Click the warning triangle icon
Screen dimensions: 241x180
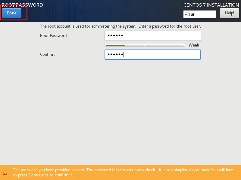tap(5, 172)
